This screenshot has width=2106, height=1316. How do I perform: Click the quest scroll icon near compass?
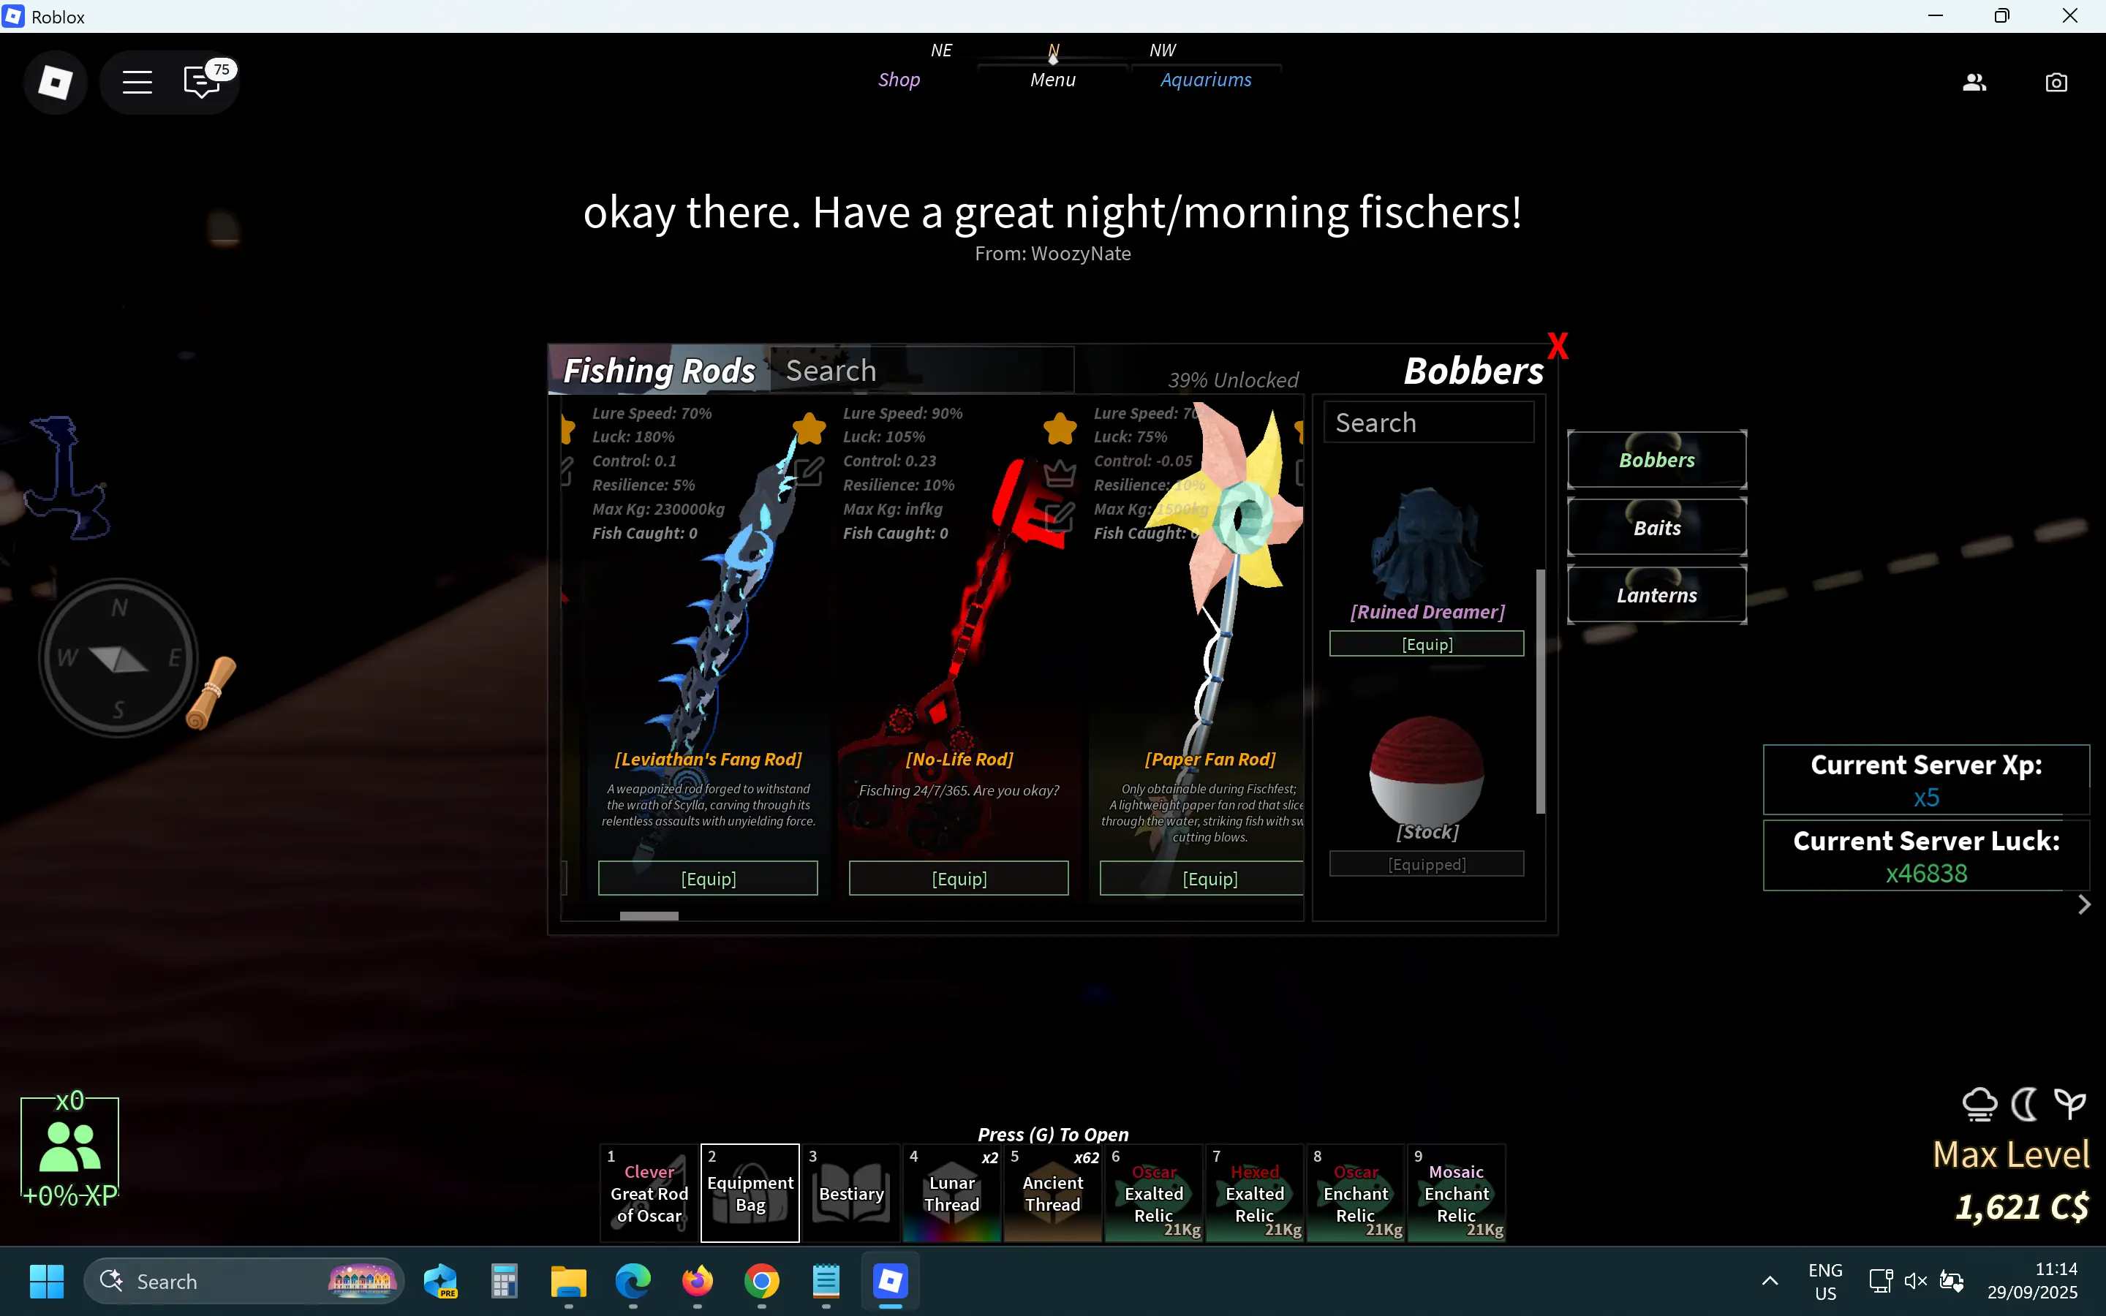pyautogui.click(x=211, y=693)
